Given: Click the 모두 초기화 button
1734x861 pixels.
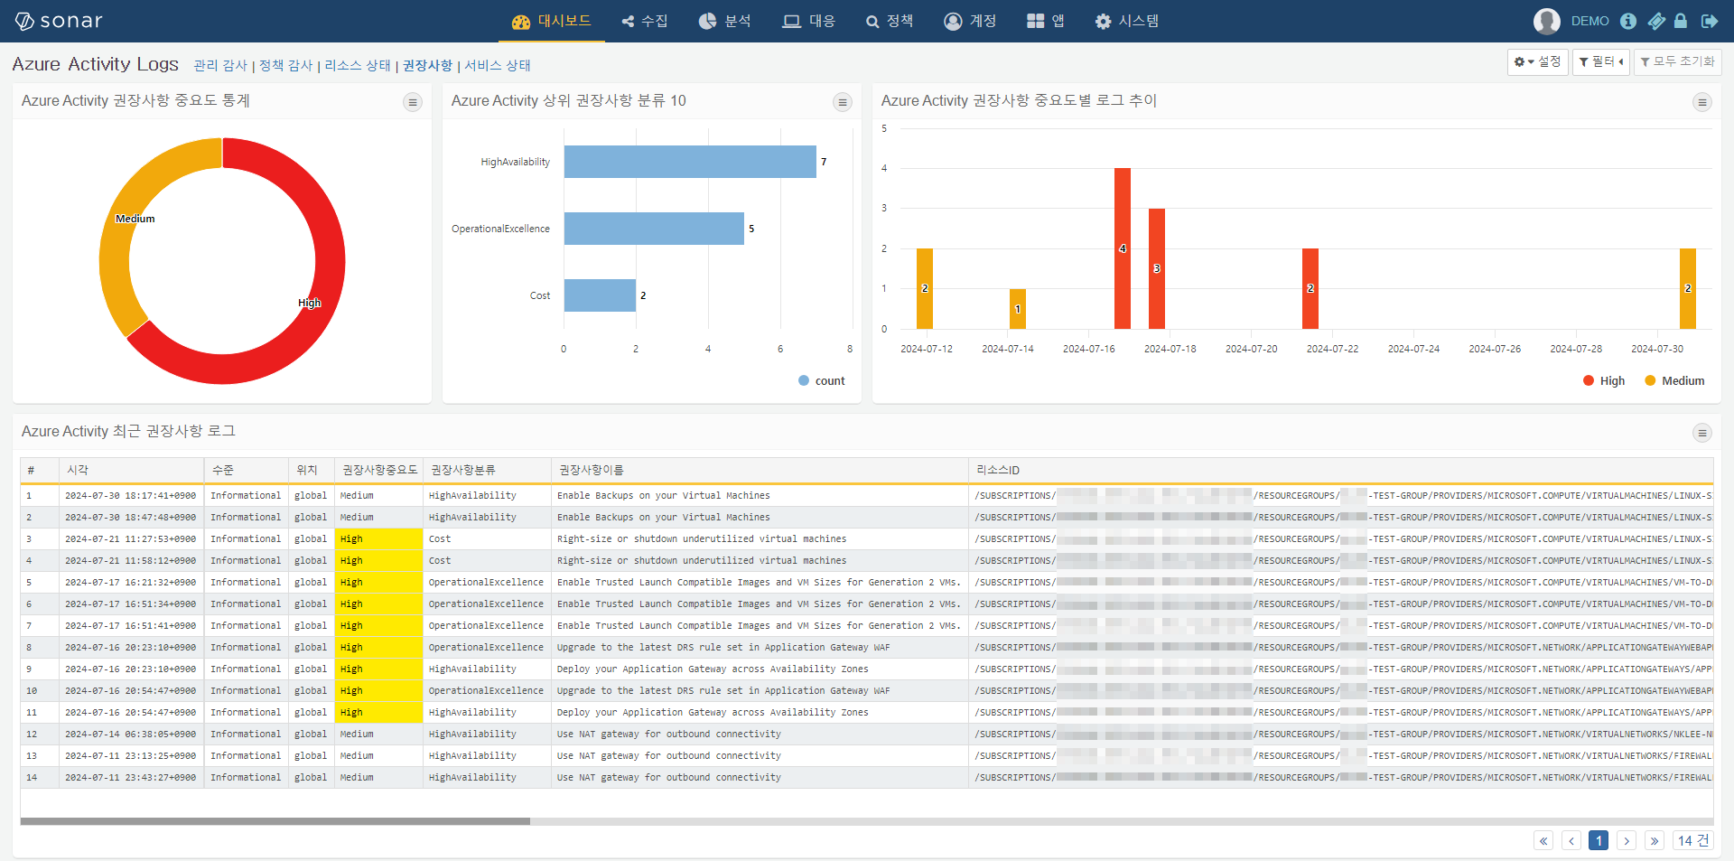Looking at the screenshot, I should tap(1677, 61).
